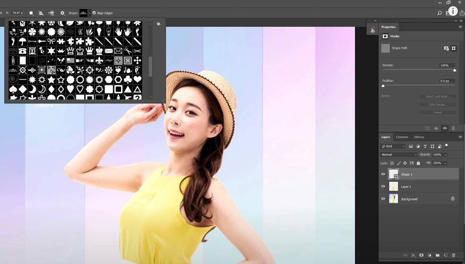Select the filled light bulb shape
465x264 pixels.
point(99,32)
